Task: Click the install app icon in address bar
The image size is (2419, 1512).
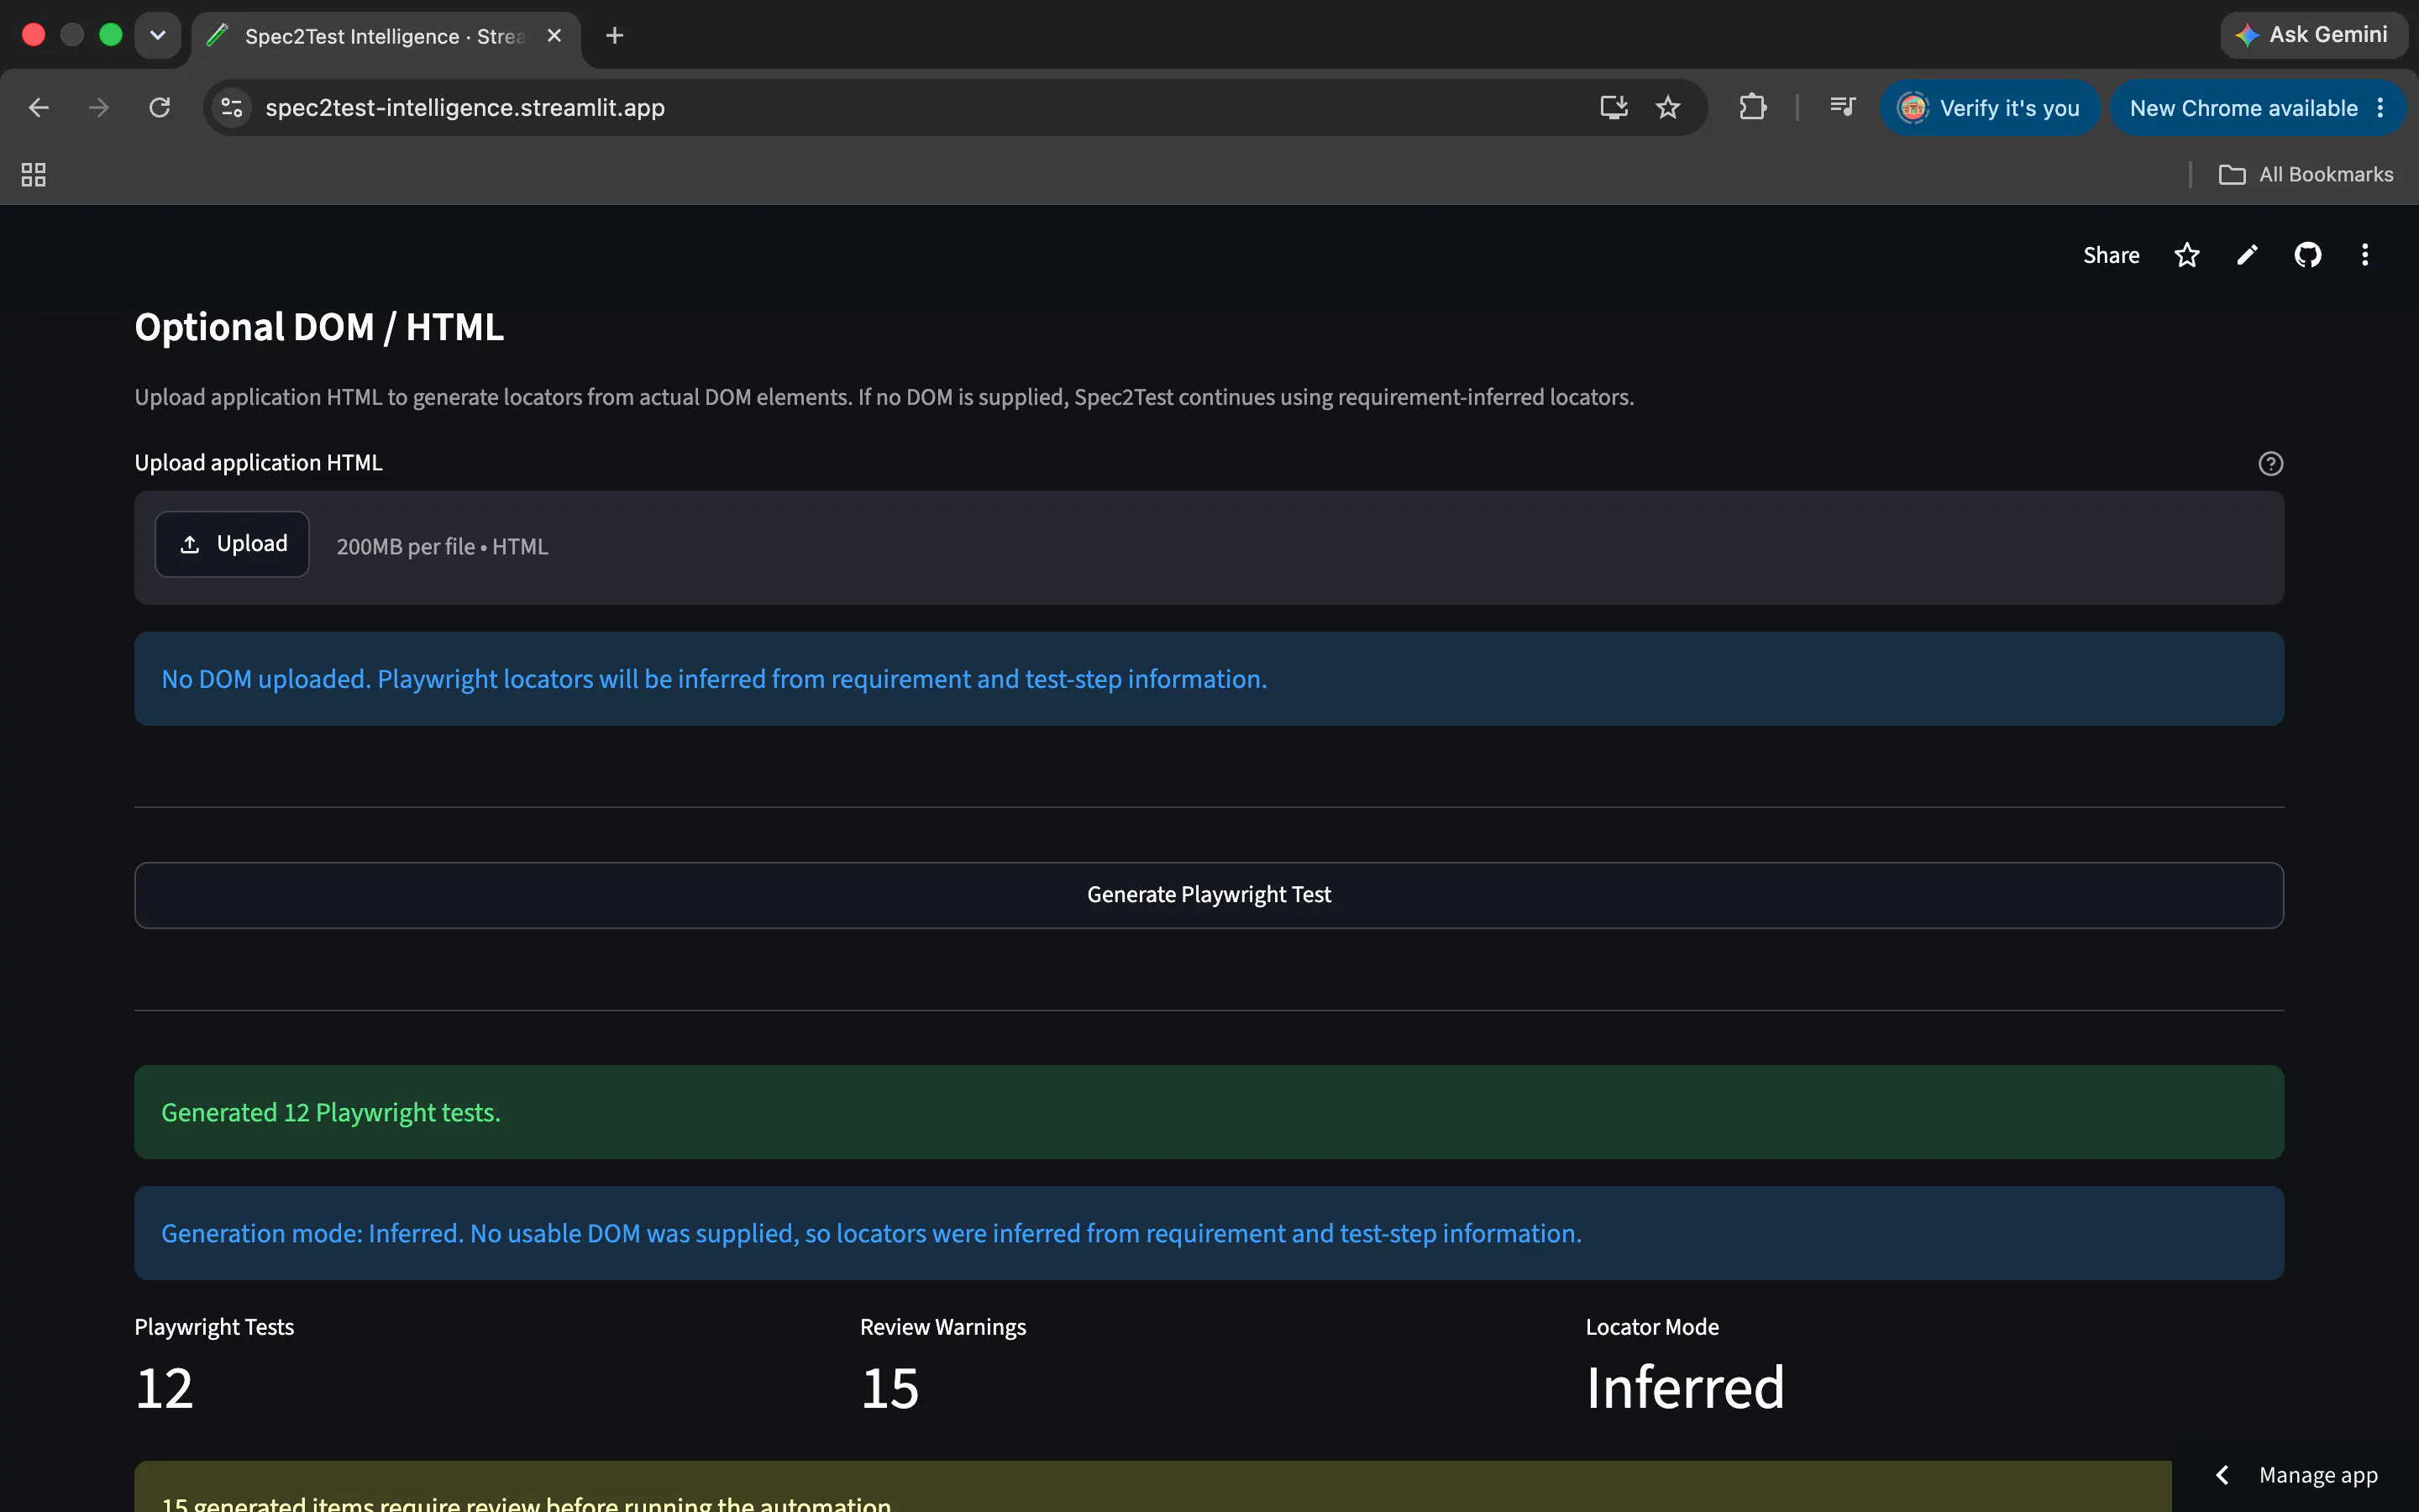Action: pos(1614,107)
